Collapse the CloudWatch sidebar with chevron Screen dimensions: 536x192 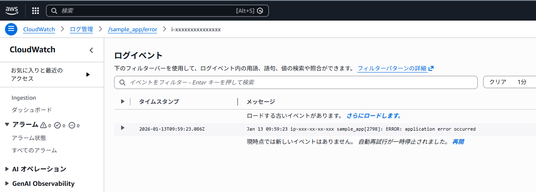tap(91, 50)
